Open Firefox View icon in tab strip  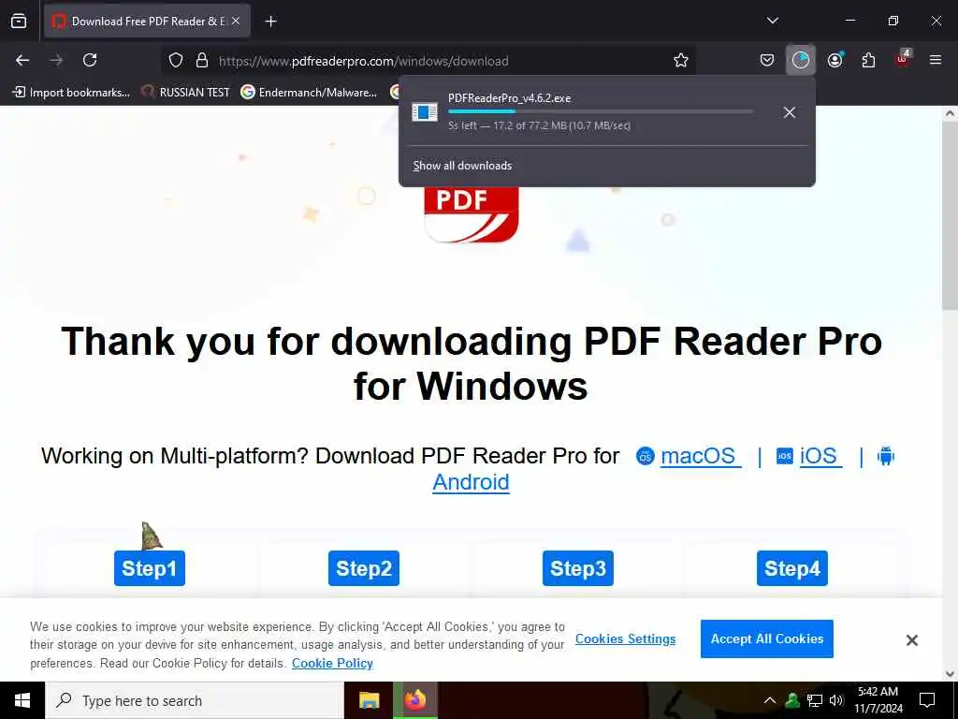point(19,22)
